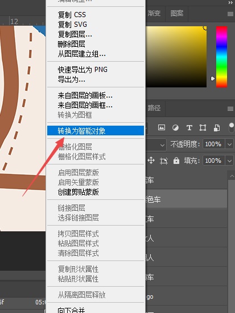The image size is (235, 313).
Task: Open the opacity 100% dropdown arrow
Action: coord(229,144)
